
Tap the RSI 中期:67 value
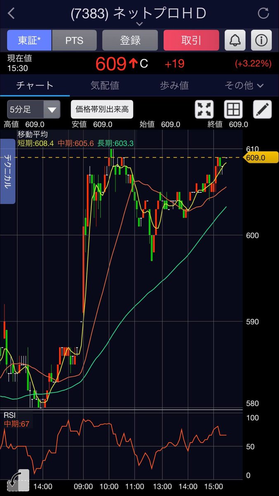(x=17, y=424)
